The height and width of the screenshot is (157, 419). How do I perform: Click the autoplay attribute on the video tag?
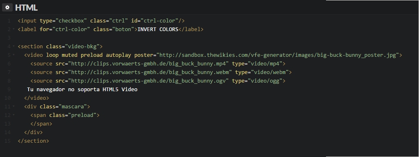tap(118, 55)
